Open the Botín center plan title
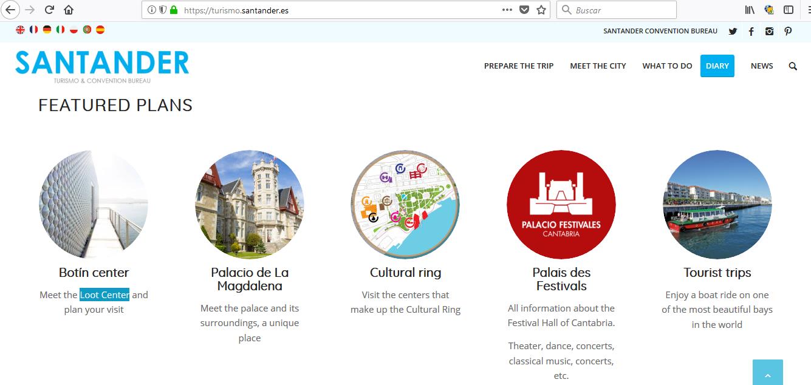 [x=94, y=273]
